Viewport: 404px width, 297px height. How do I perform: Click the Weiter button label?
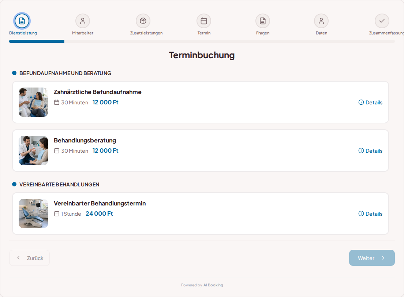[x=366, y=258]
